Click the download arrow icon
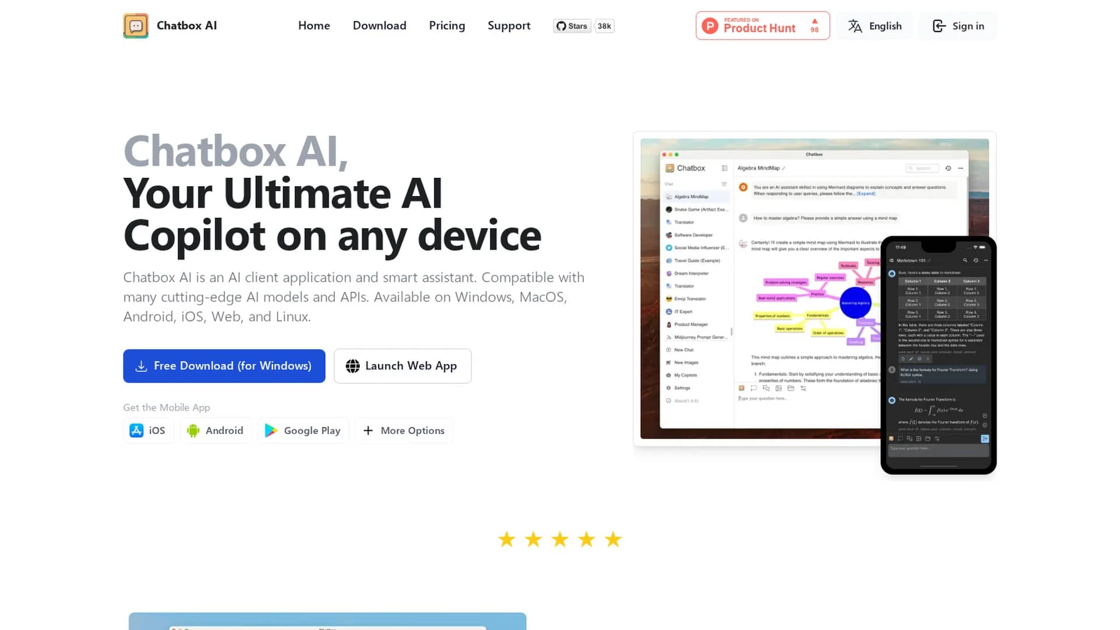Viewport: 1120px width, 630px height. [141, 366]
